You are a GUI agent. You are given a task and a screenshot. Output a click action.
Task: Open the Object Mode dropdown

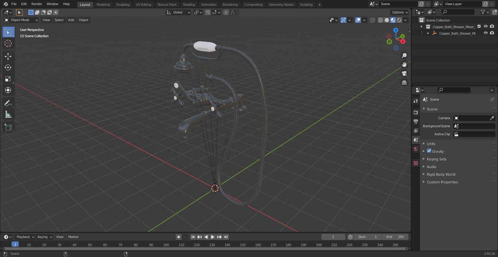(x=21, y=20)
